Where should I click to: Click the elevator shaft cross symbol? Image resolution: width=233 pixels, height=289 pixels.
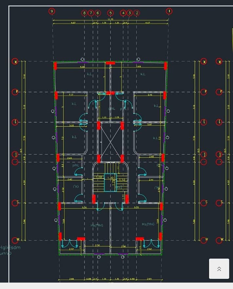click(x=110, y=142)
